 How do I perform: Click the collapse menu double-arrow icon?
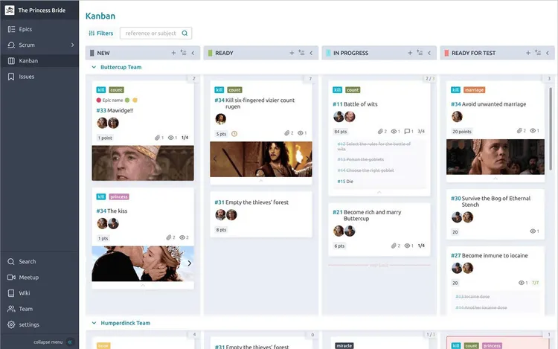pyautogui.click(x=70, y=342)
